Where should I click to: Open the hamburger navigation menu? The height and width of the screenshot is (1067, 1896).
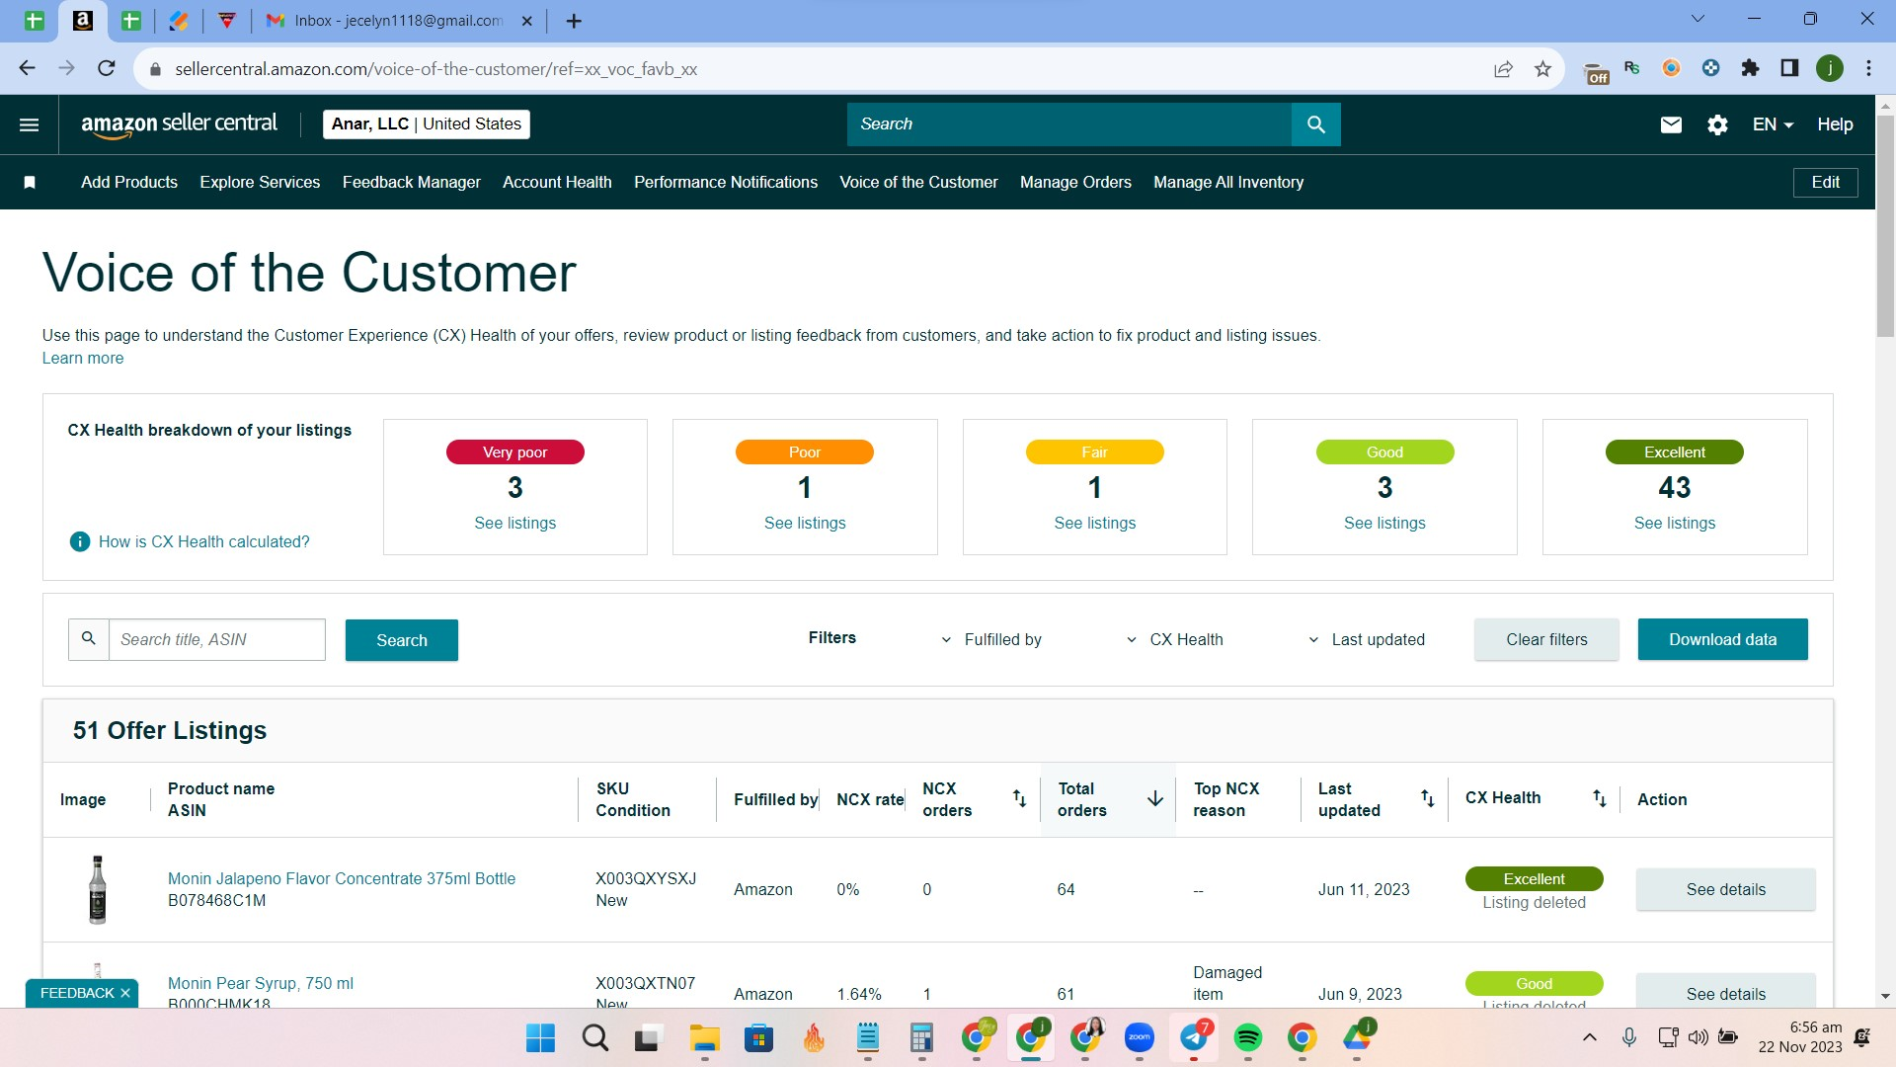tap(30, 124)
